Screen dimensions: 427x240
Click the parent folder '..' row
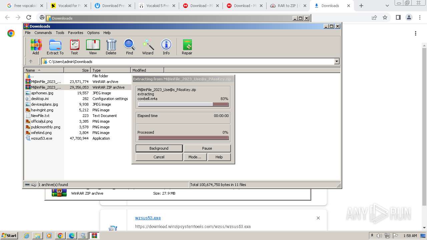pyautogui.click(x=32, y=76)
